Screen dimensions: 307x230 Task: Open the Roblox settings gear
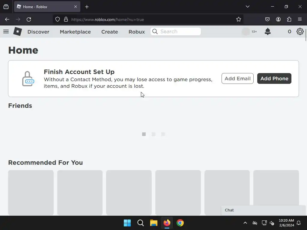click(x=300, y=31)
